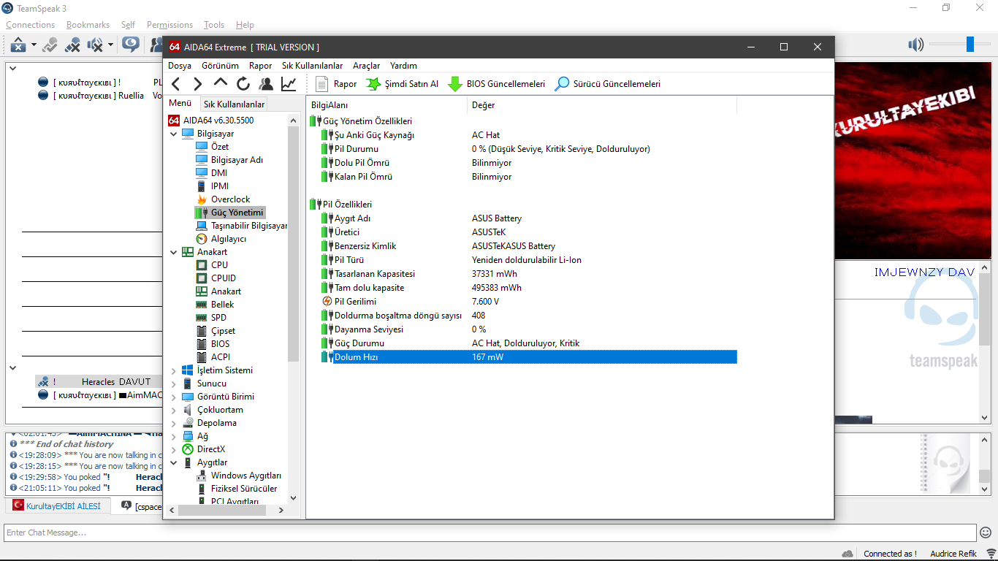Screen dimensions: 998x561
Task: Go forward with AIDA64's right arrow button
Action: pyautogui.click(x=197, y=84)
